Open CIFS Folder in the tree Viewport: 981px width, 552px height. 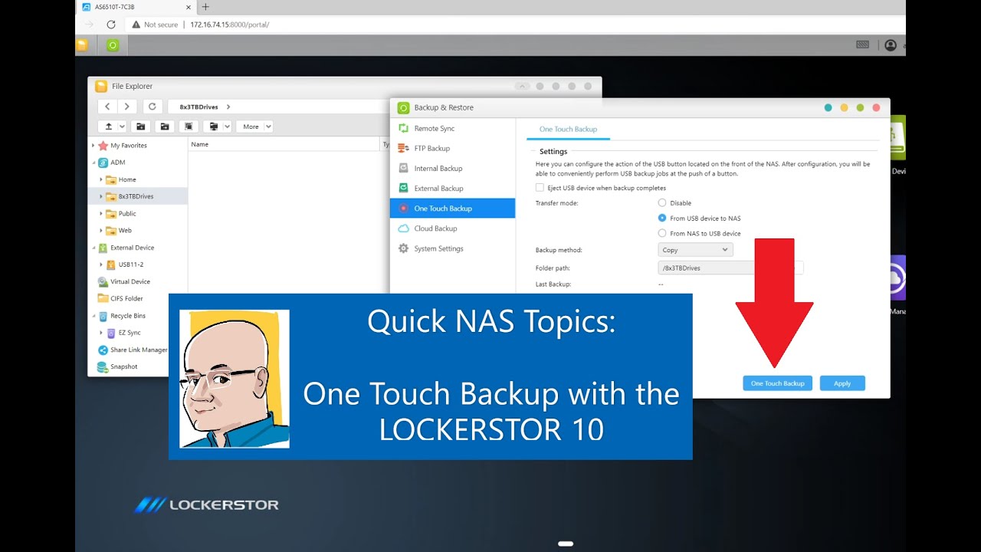(x=126, y=298)
